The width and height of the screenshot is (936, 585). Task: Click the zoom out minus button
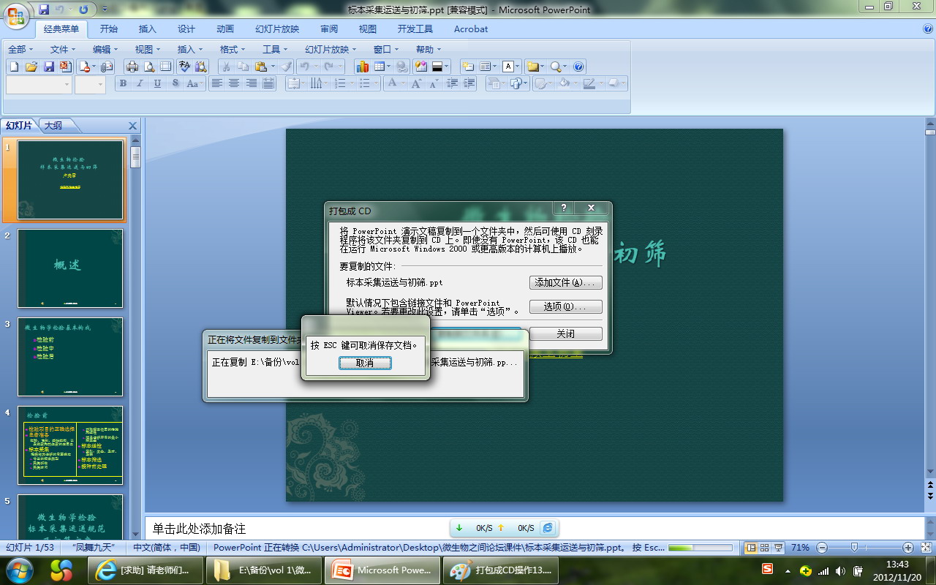click(822, 548)
